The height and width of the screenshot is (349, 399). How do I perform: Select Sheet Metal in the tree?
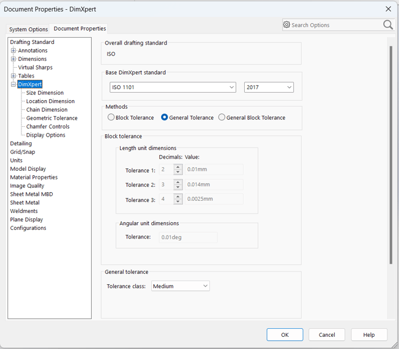click(25, 203)
